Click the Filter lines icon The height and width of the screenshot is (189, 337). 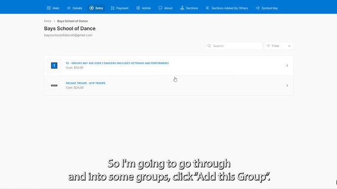click(x=268, y=46)
